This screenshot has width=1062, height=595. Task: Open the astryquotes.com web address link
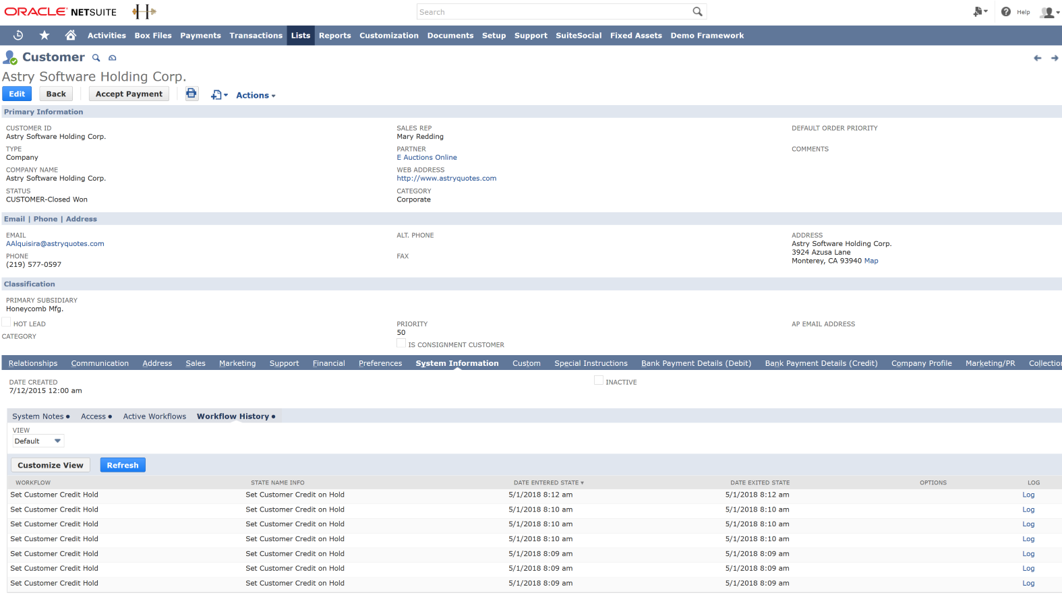tap(446, 179)
